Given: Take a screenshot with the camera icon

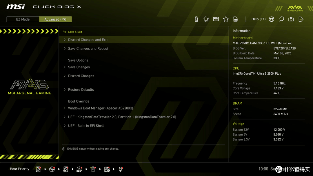Looking at the screenshot, I should coord(291,19).
